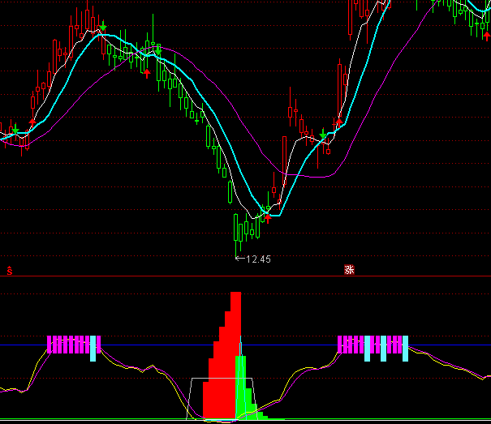Select the lowest green candlestick above 12.45
Image resolution: width=491 pixels, height=424 pixels.
point(237,228)
